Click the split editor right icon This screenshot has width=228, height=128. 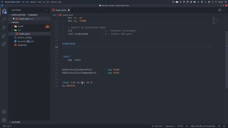tap(219, 10)
